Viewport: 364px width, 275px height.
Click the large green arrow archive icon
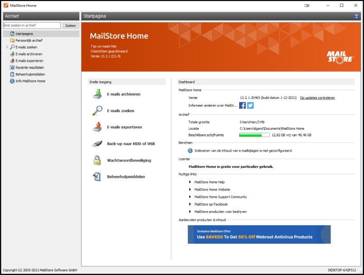[97, 94]
